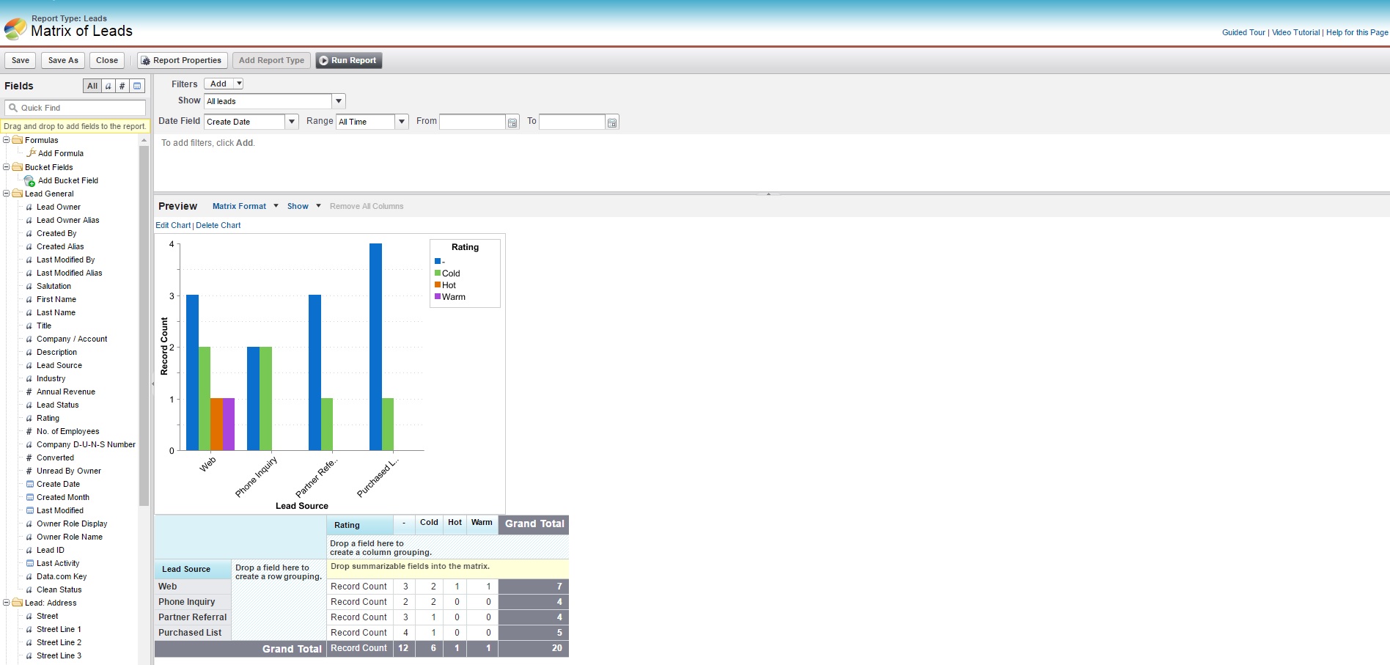Open the Preview Show menu
The width and height of the screenshot is (1390, 665).
pyautogui.click(x=304, y=206)
